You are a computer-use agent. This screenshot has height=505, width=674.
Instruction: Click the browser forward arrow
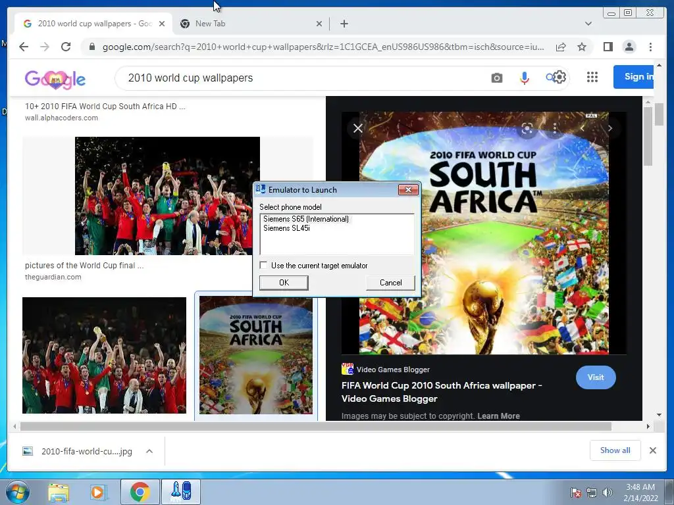(44, 47)
